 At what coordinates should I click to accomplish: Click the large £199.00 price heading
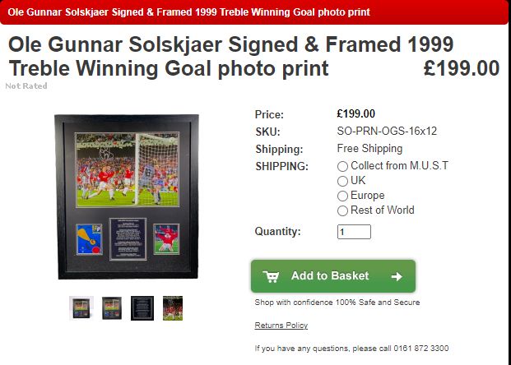(x=462, y=68)
